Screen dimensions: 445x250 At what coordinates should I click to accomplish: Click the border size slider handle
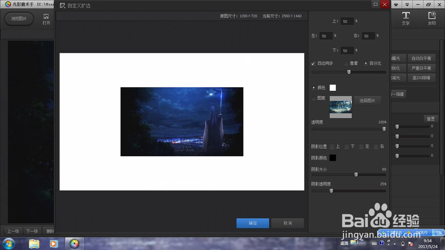[349, 72]
